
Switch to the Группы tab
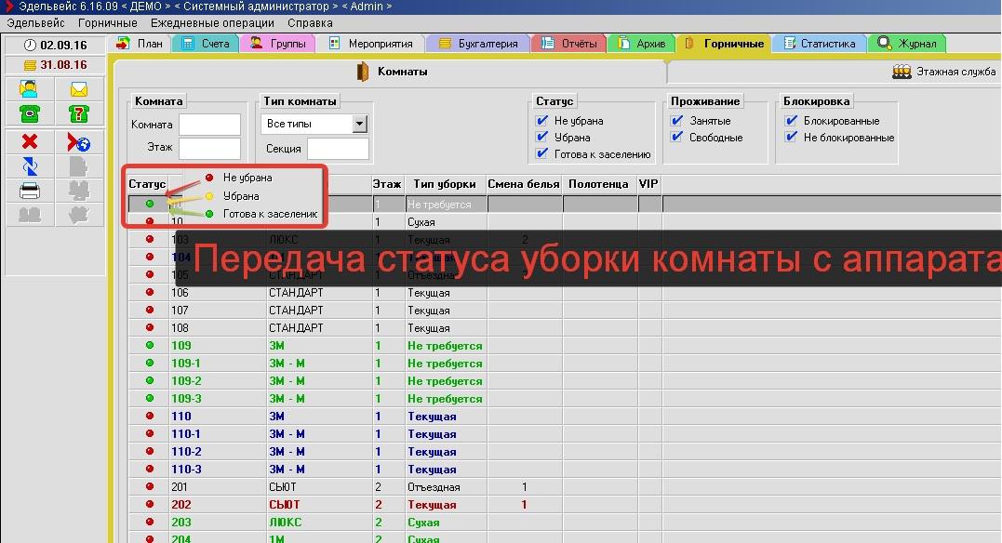[x=278, y=44]
